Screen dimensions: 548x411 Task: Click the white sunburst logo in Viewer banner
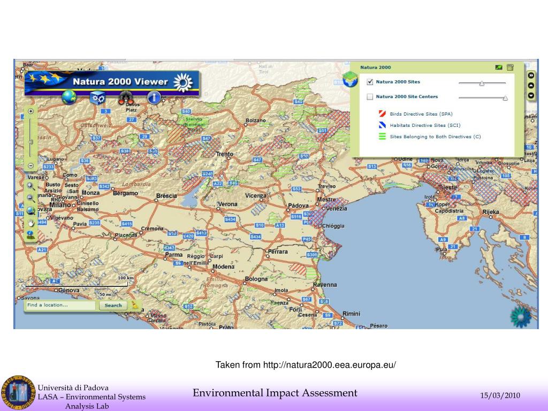coord(183,82)
